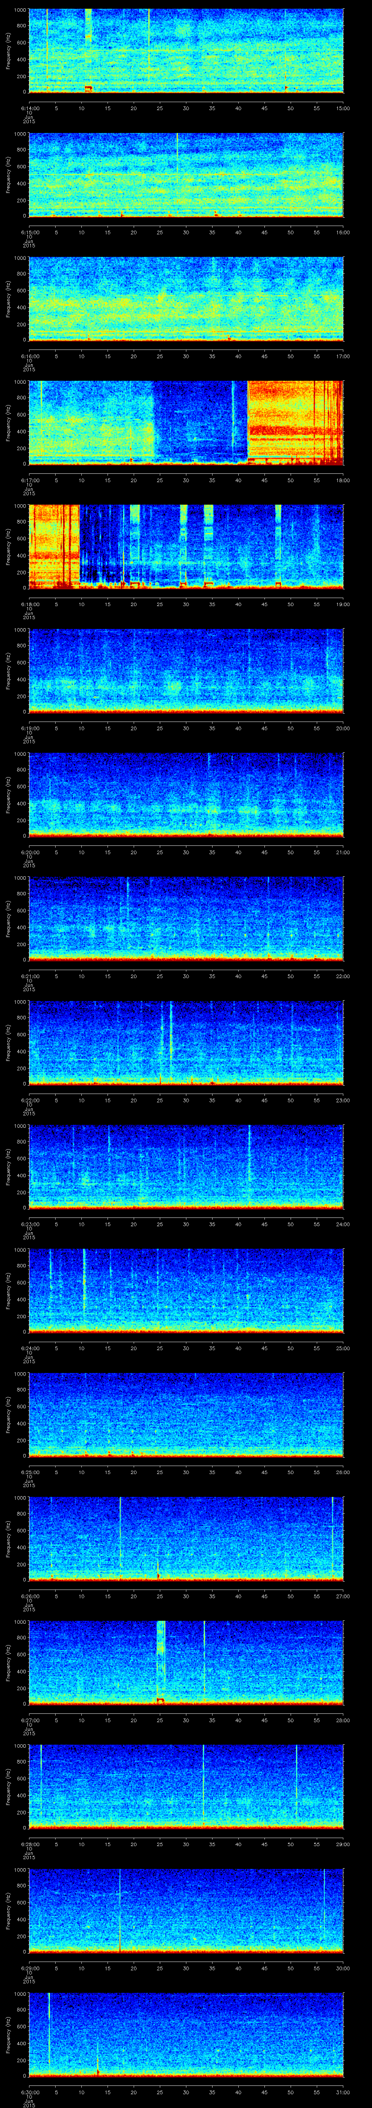
Task: Click the 6:23:00 start time label
Action: tap(29, 1224)
